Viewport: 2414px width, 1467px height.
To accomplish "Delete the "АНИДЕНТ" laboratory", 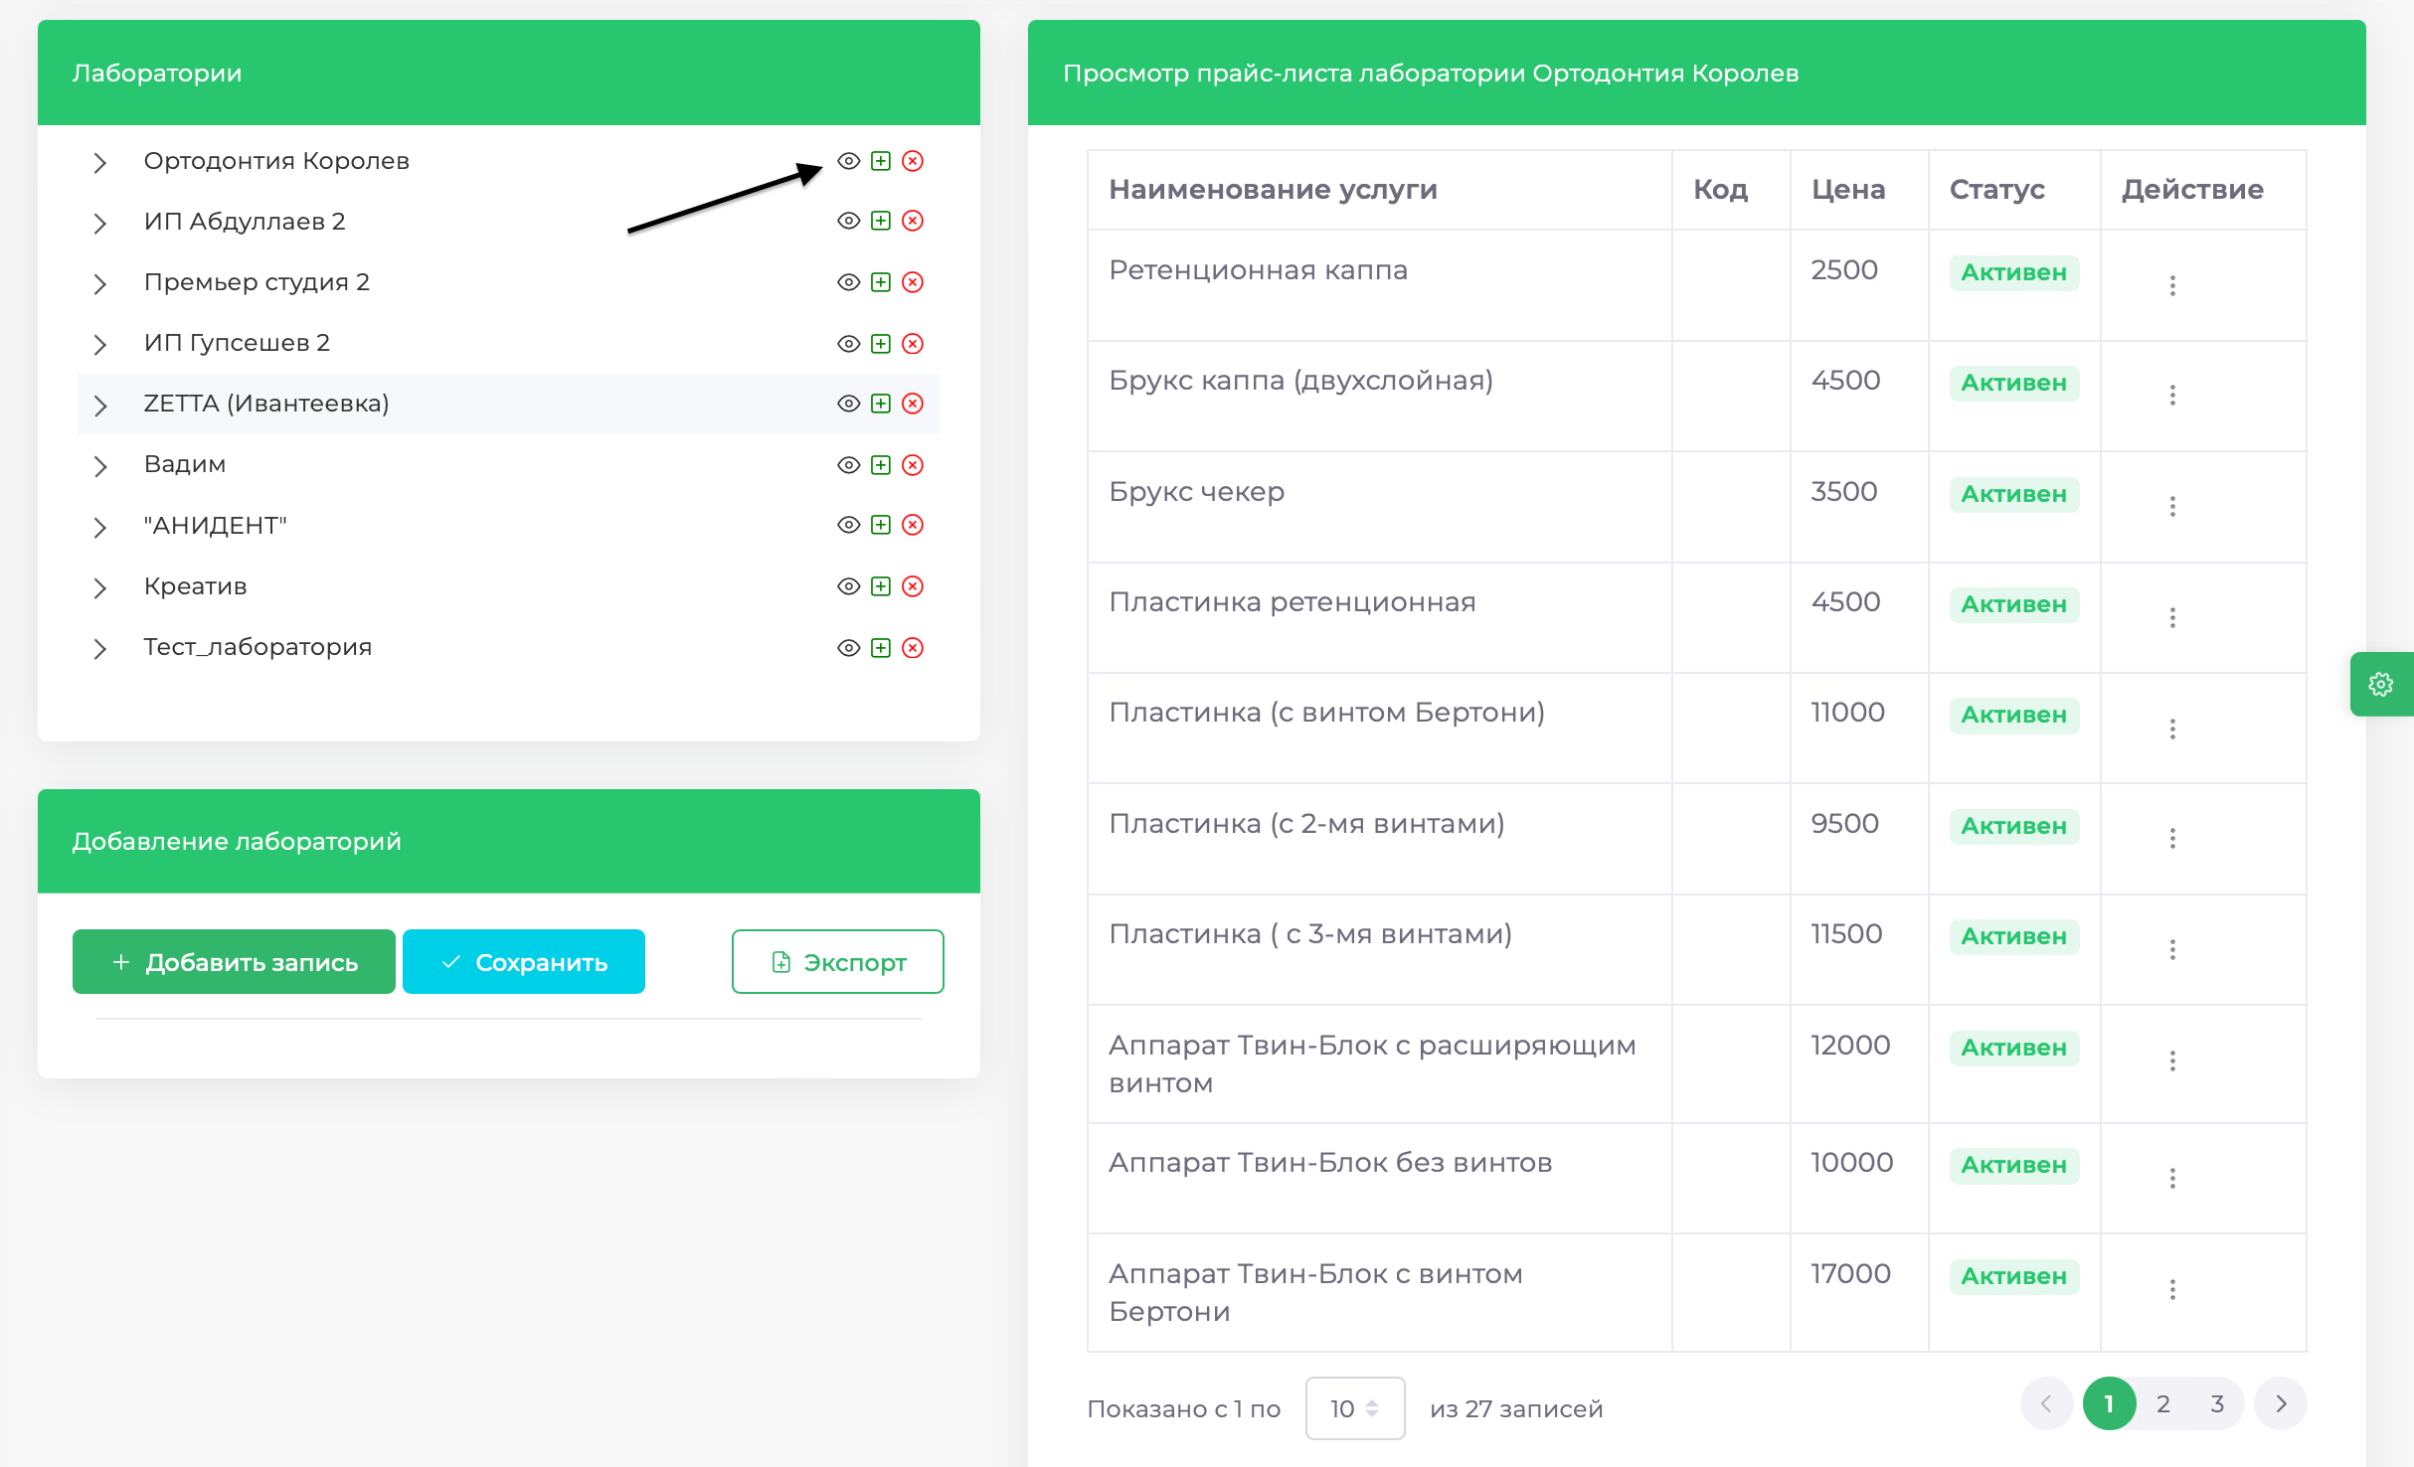I will pos(913,525).
